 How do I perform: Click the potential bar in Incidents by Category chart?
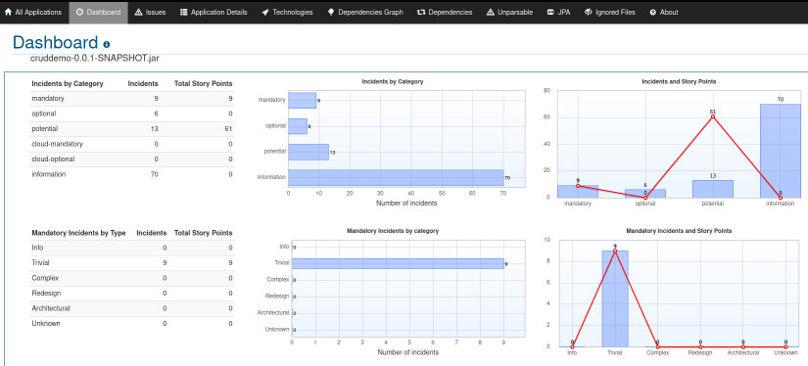coord(309,152)
